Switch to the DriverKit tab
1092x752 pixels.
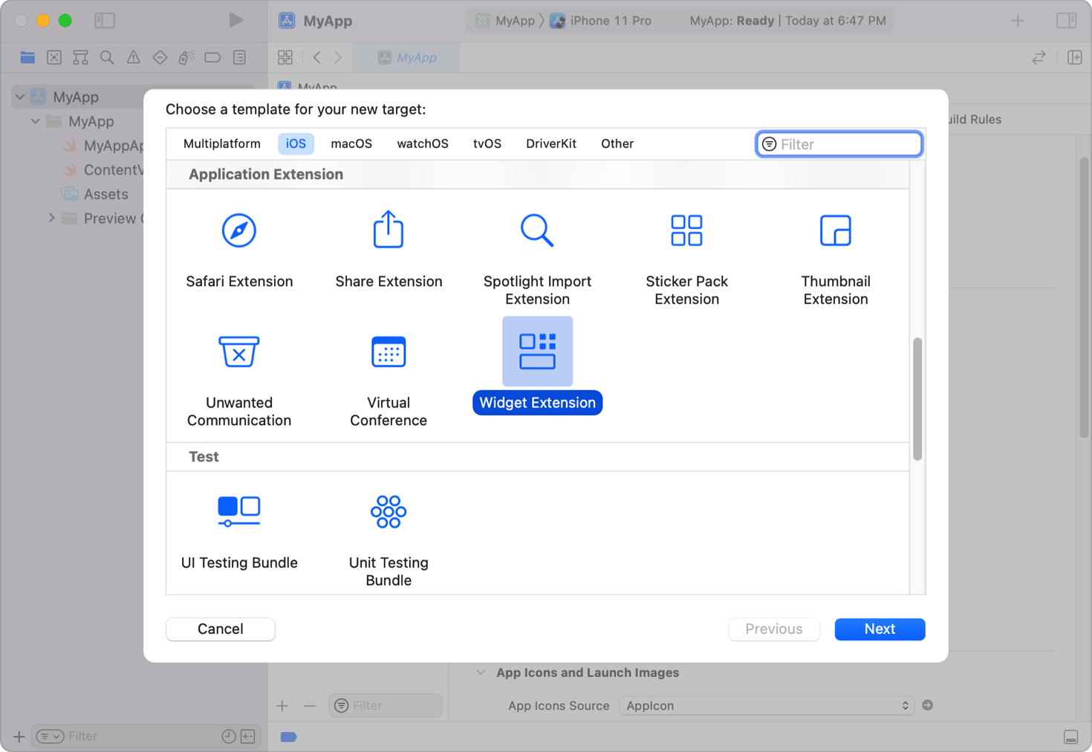pos(551,143)
